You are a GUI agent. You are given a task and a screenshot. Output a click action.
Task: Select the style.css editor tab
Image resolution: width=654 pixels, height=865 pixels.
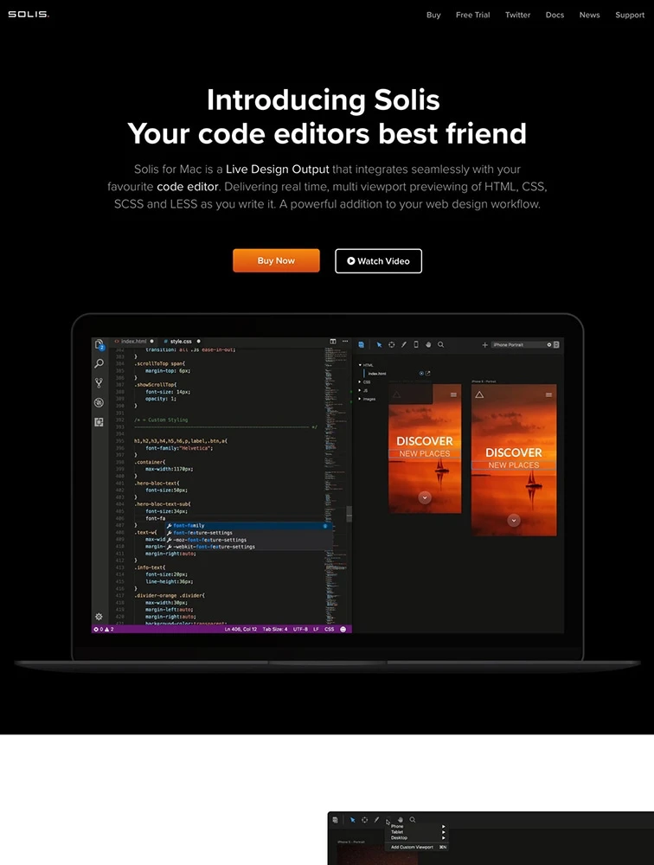pyautogui.click(x=180, y=342)
